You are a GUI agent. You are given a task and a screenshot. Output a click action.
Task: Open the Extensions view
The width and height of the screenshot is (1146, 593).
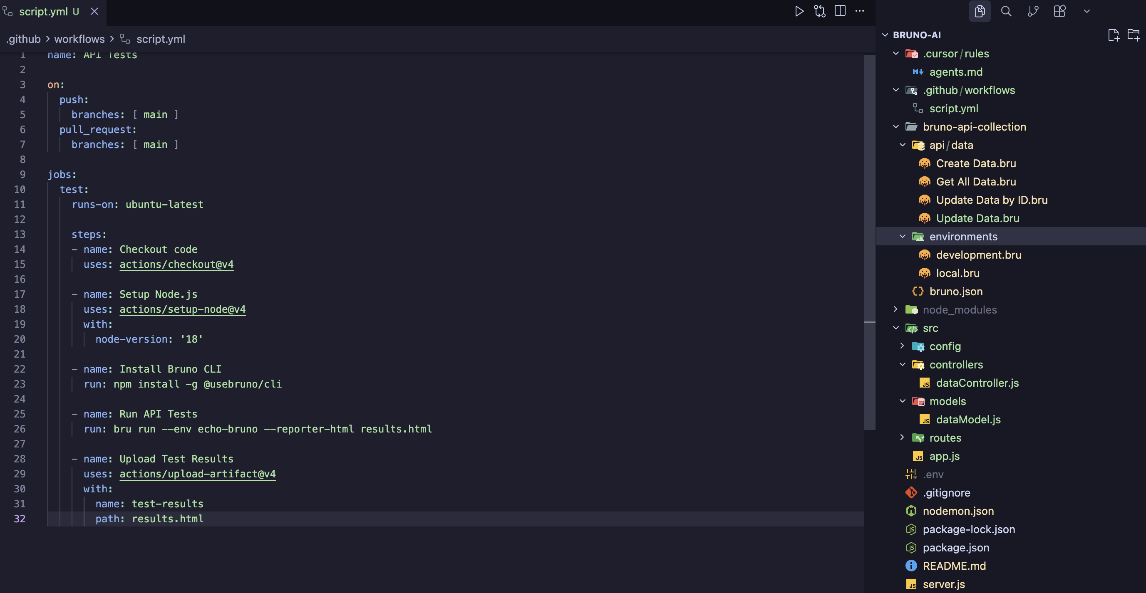pyautogui.click(x=1060, y=11)
